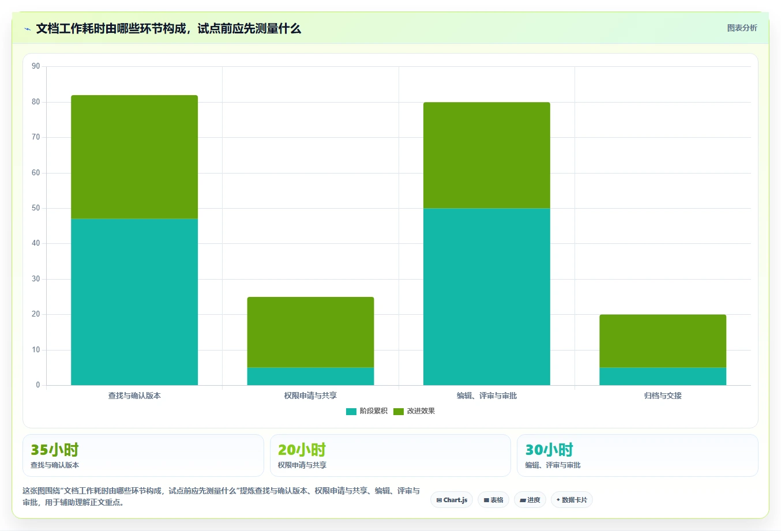Click the green bar segment for 查找与确认版本
781x531 pixels.
coord(134,157)
